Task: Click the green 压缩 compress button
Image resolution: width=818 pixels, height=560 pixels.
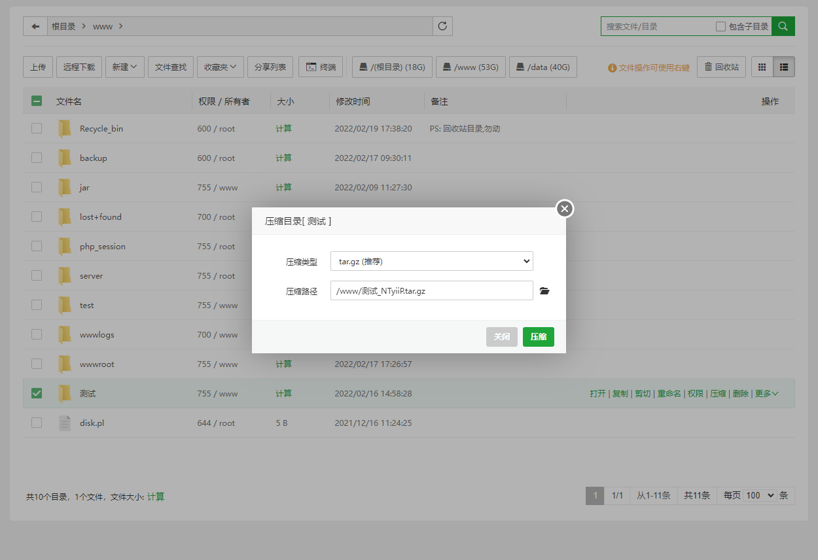Action: coord(538,337)
